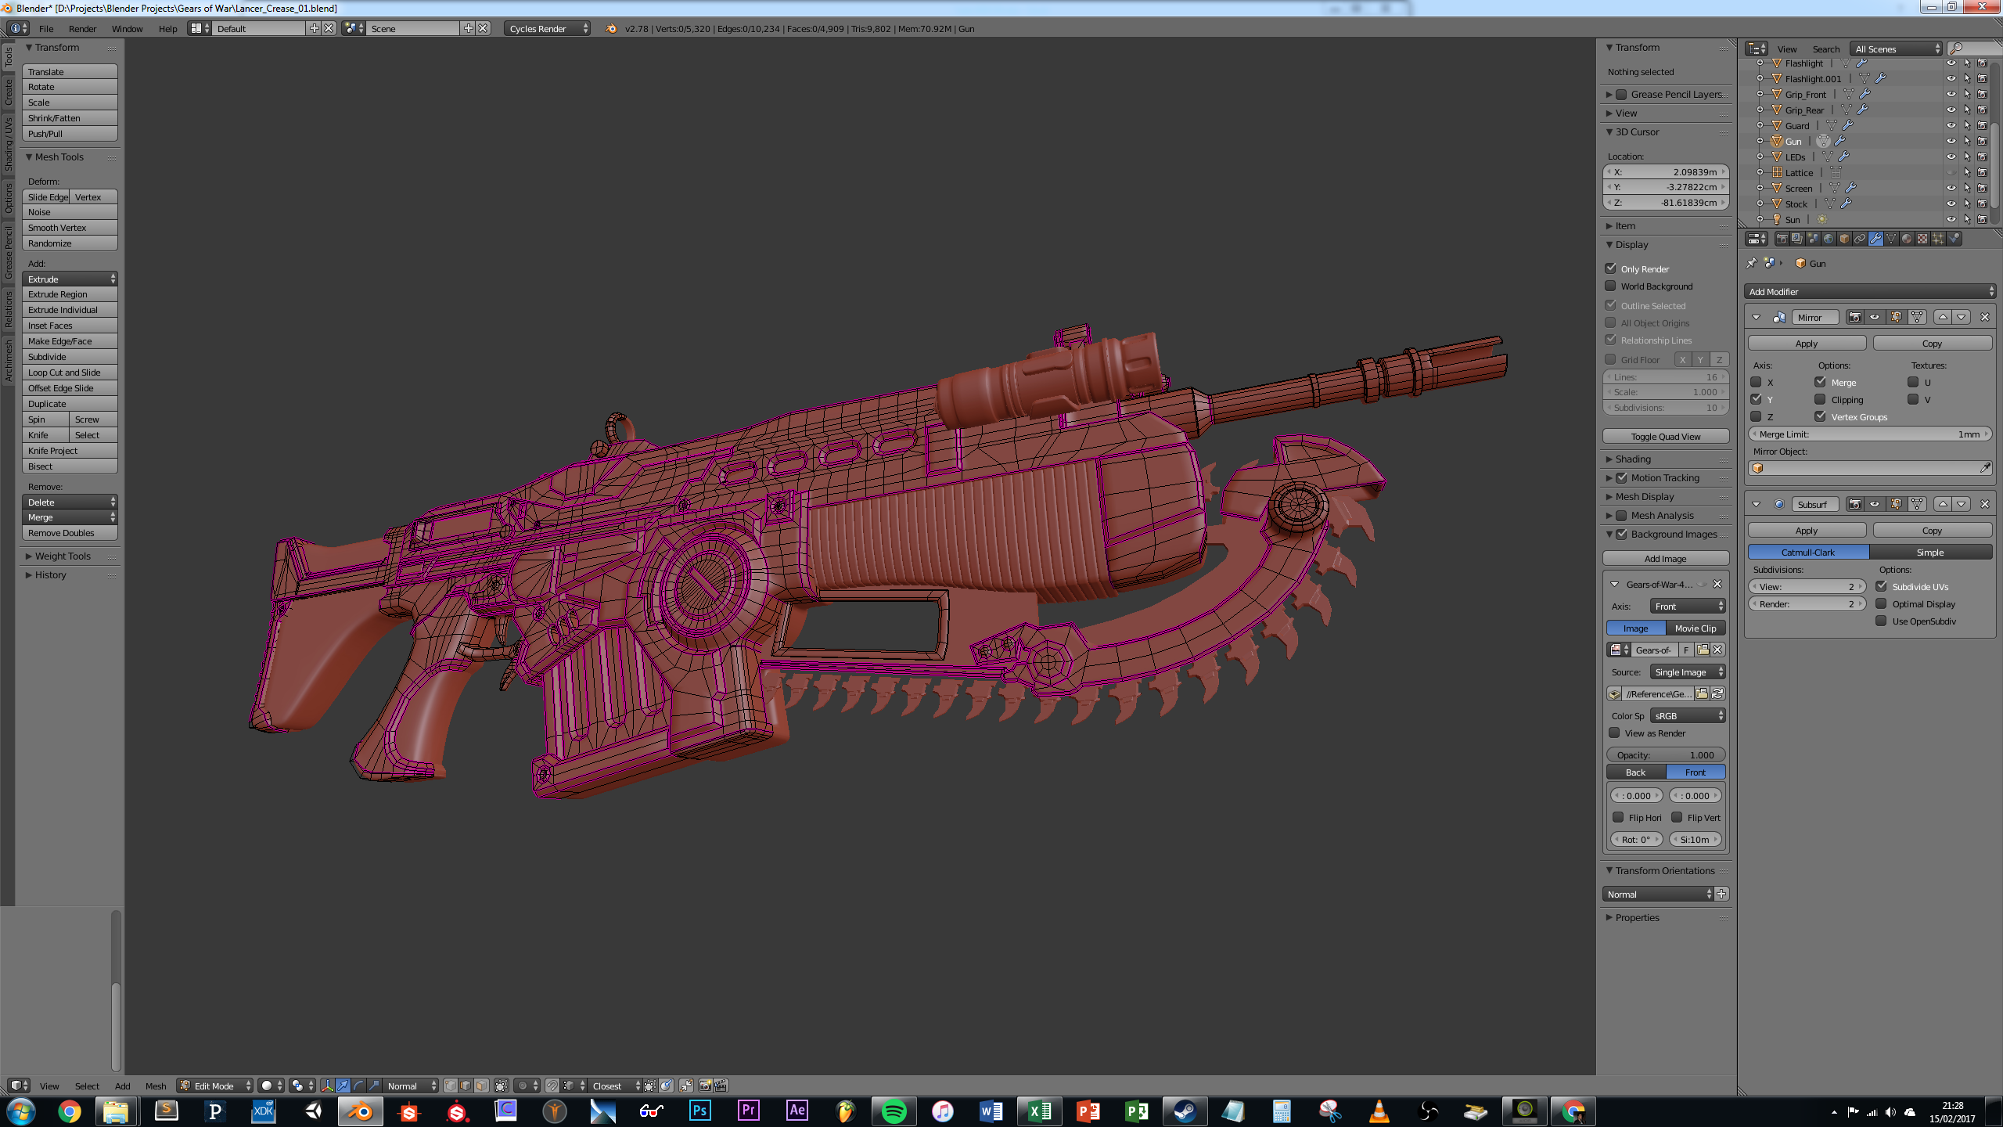
Task: Click the proportional editing icon in header
Action: tap(523, 1086)
